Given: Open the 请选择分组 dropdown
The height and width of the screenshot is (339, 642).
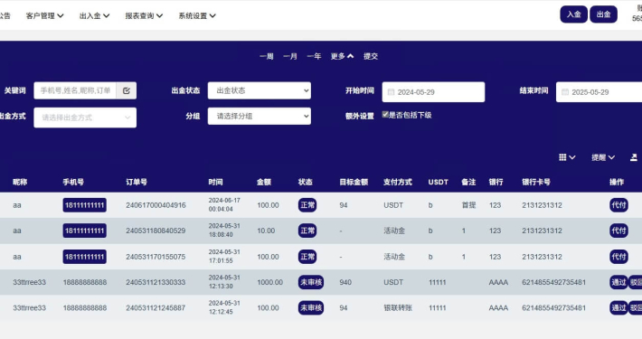Looking at the screenshot, I should click(x=260, y=117).
